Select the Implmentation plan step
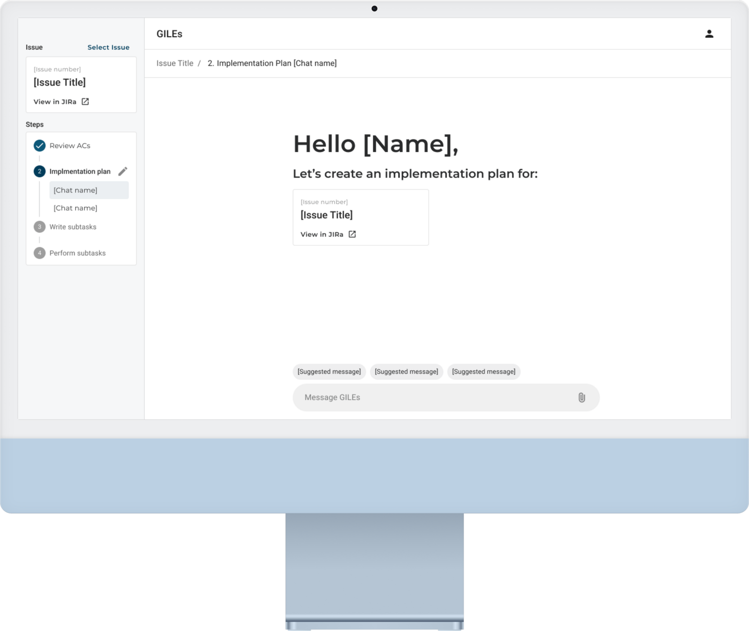This screenshot has width=749, height=631. (80, 172)
